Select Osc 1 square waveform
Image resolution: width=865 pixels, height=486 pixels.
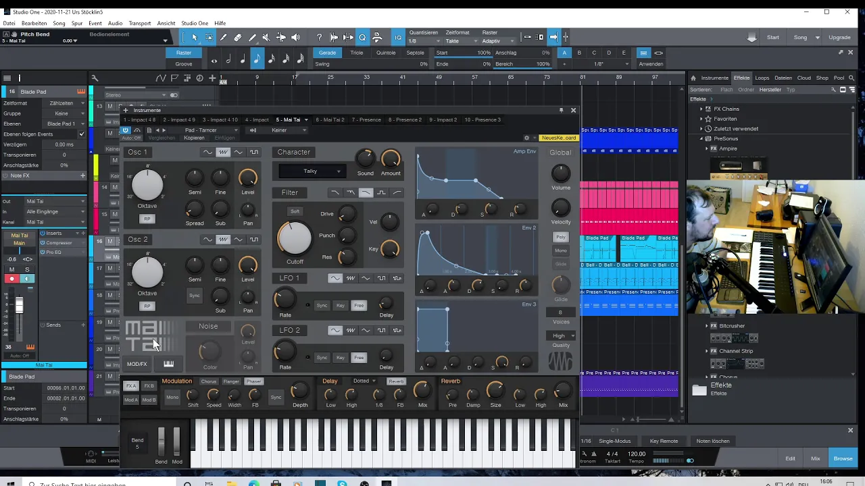254,153
